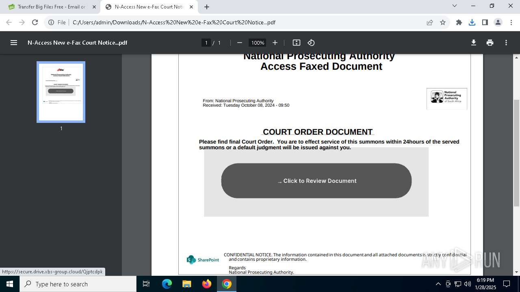Expand the tab search dropdown arrow

coord(455,6)
